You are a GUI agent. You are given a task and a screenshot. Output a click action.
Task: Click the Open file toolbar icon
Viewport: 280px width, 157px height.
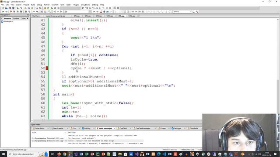pyautogui.click(x=6, y=8)
